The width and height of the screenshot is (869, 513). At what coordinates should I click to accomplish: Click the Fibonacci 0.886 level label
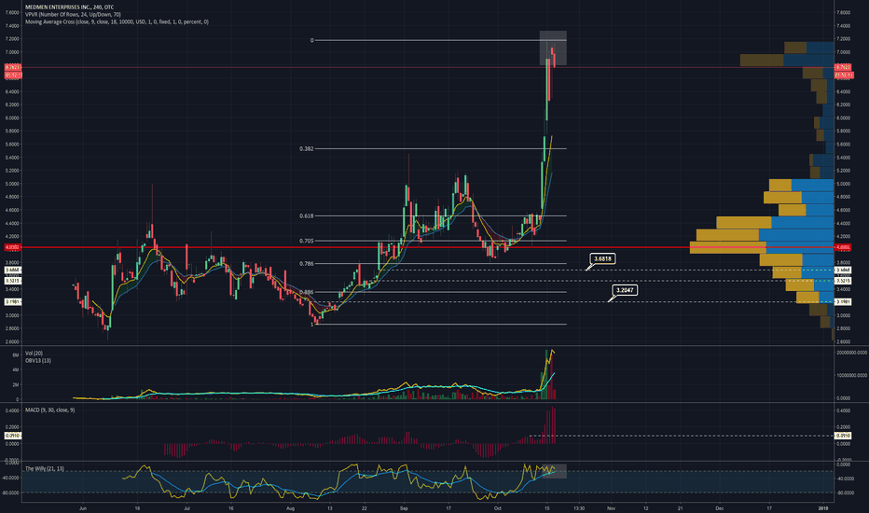click(307, 292)
